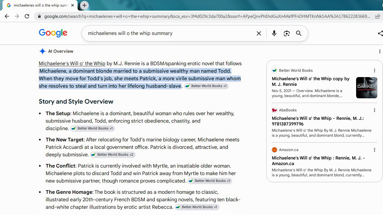Screen dimensions: 383x215
Task: Click the bold text The New Target
Action: 65,140
